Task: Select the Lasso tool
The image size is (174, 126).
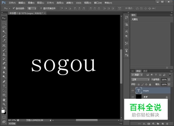Action: click(4, 27)
